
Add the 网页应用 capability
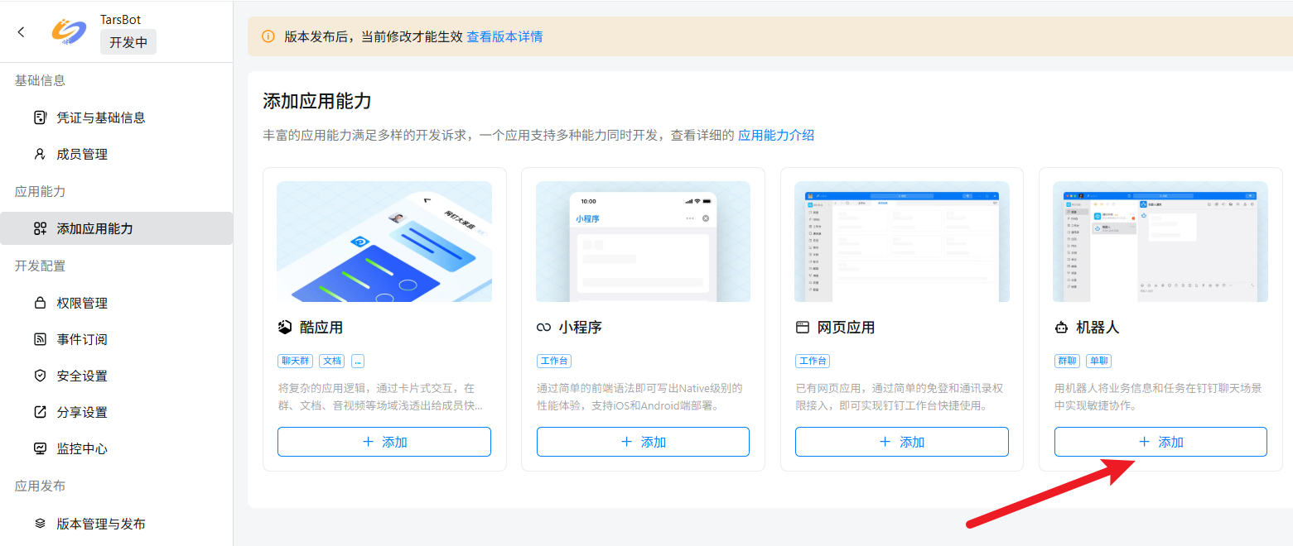[901, 442]
